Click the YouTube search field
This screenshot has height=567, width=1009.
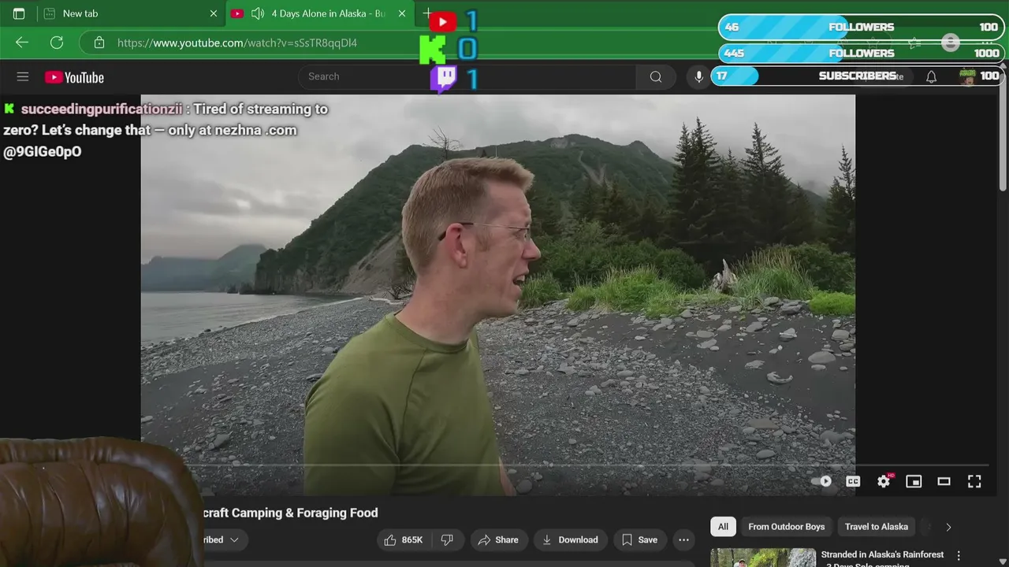467,76
